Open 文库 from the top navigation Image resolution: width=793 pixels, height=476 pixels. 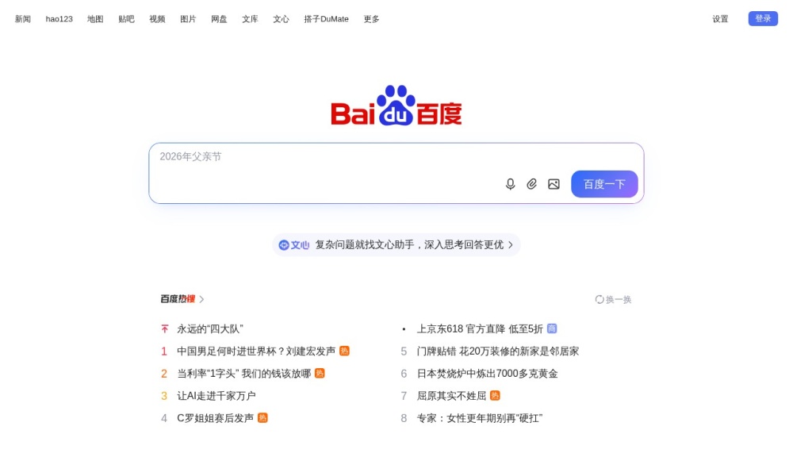point(250,19)
